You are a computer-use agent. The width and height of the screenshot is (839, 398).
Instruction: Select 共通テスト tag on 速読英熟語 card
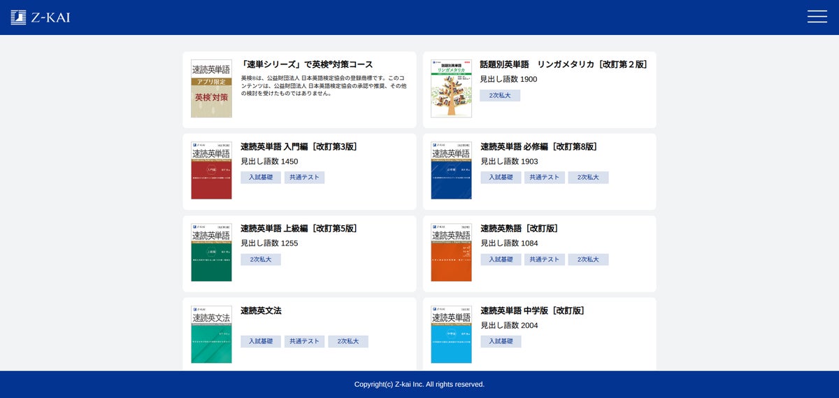point(545,260)
